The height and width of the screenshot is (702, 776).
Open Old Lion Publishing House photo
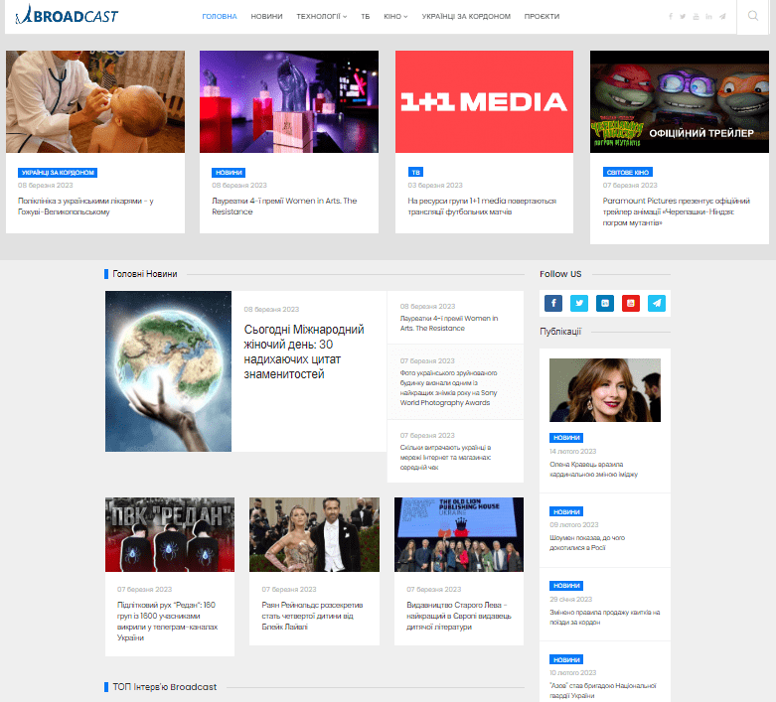(459, 534)
